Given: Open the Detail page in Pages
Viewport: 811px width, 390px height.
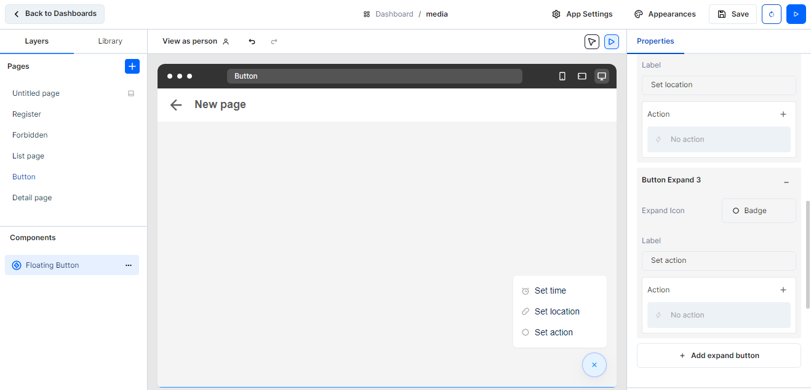Looking at the screenshot, I should click(32, 198).
